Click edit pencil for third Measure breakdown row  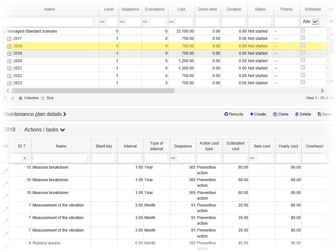tap(5, 197)
